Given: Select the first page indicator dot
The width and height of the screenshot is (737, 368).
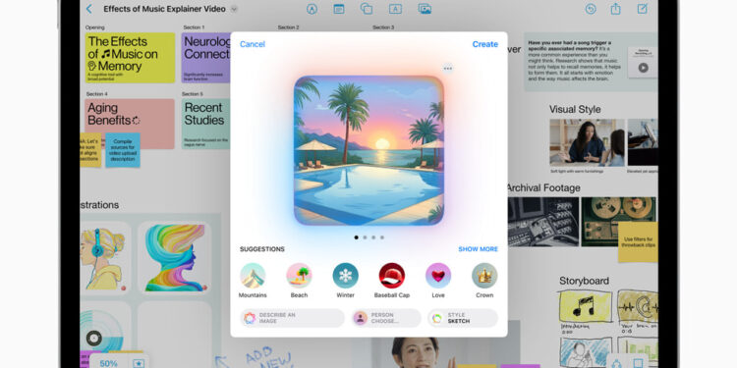Looking at the screenshot, I should click(357, 237).
